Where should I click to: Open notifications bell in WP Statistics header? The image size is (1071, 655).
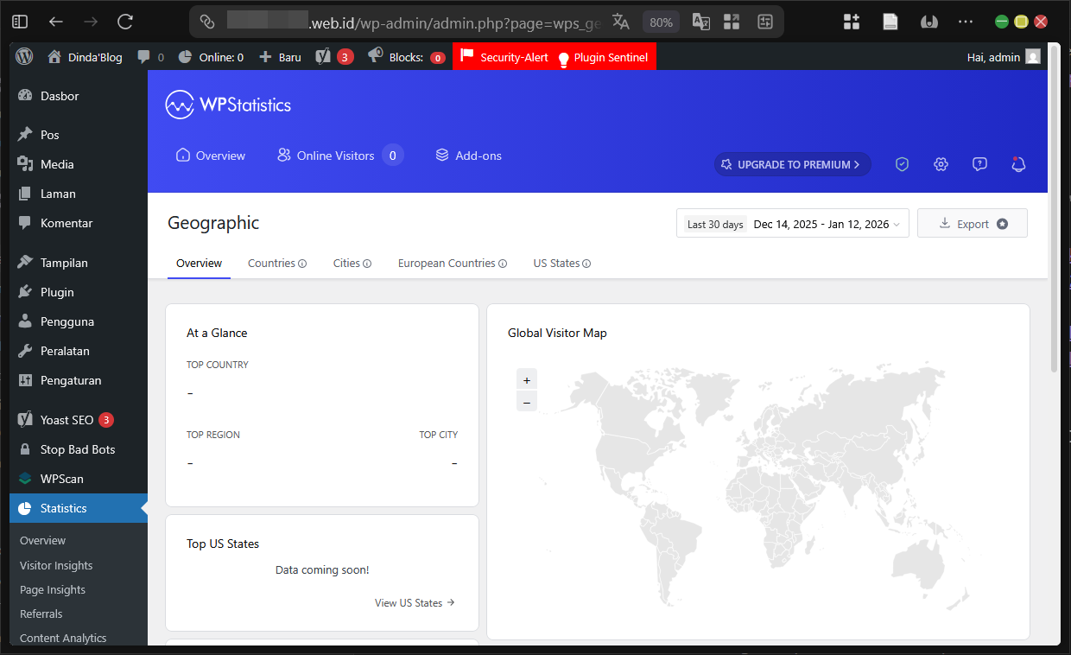pos(1018,164)
